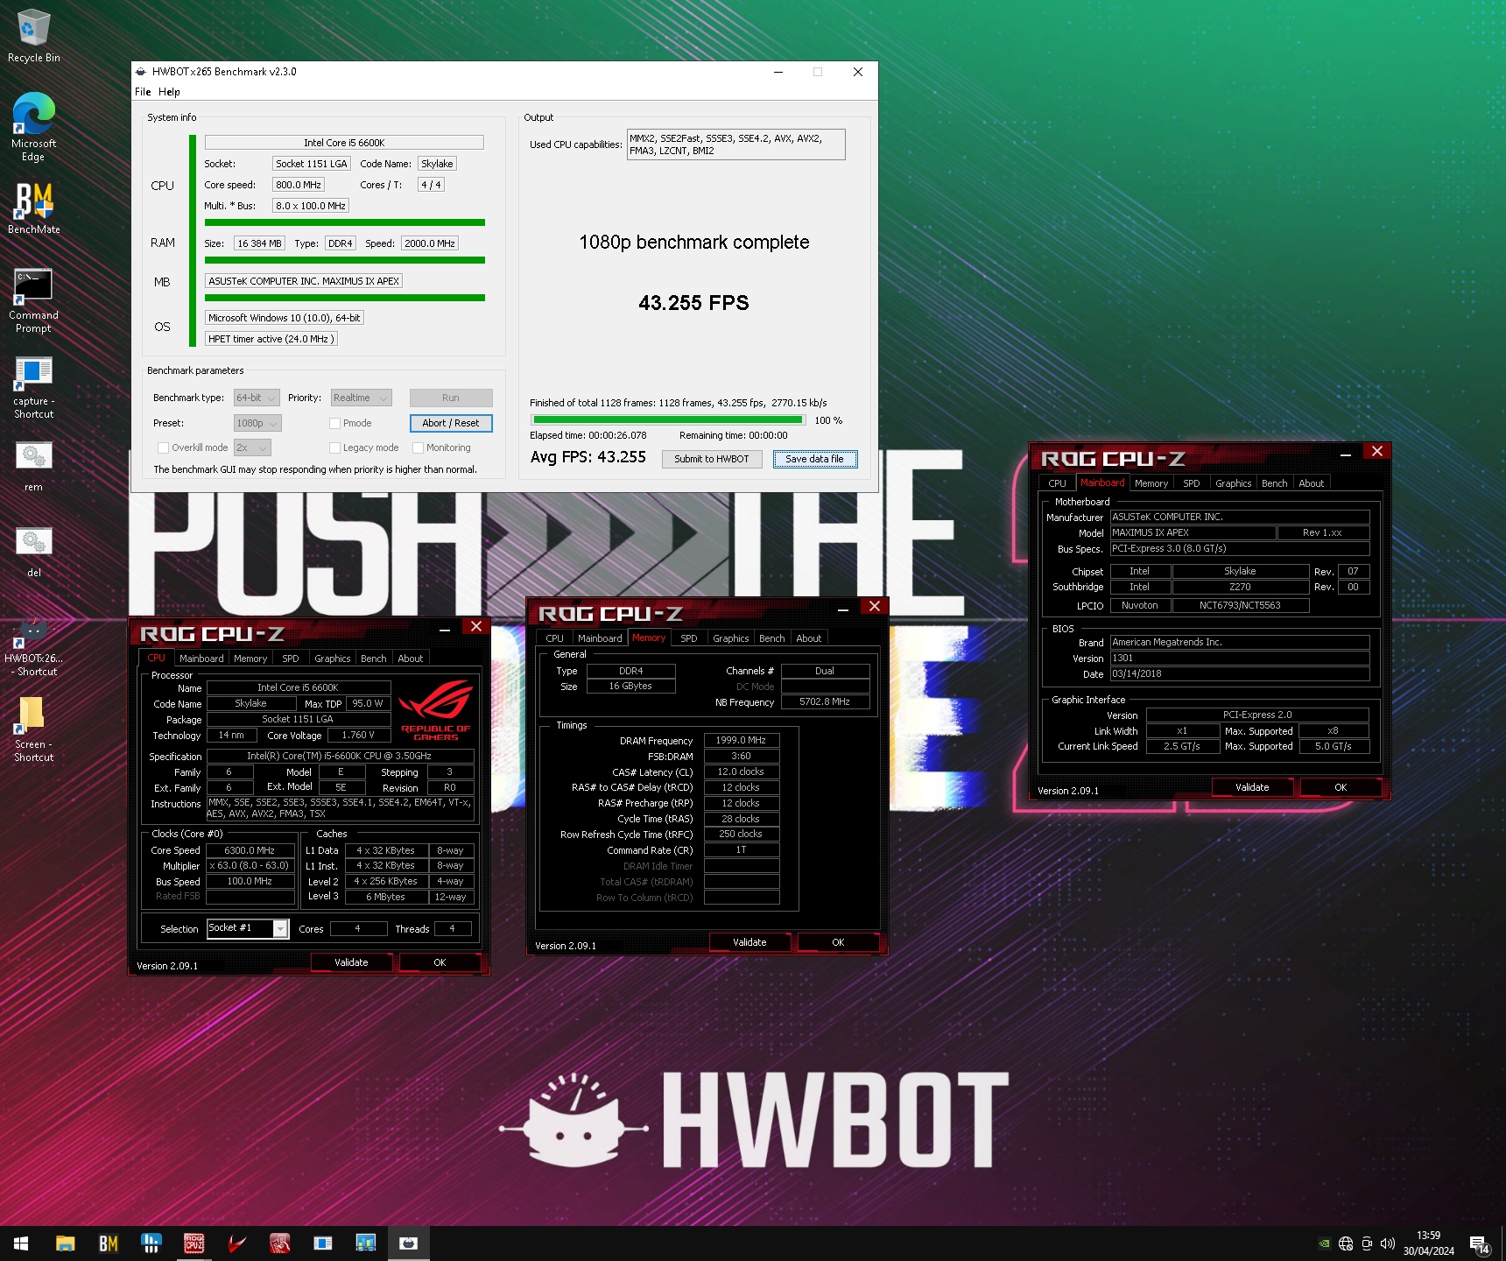
Task: Click Submit to HWBOT button
Action: tap(712, 459)
